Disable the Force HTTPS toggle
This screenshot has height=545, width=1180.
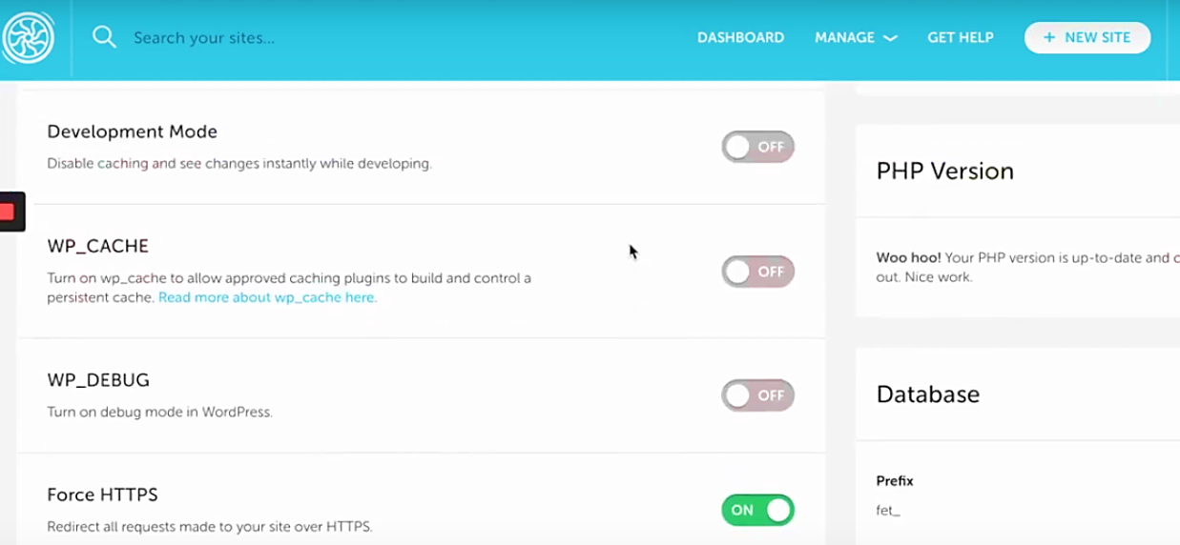[x=757, y=510]
